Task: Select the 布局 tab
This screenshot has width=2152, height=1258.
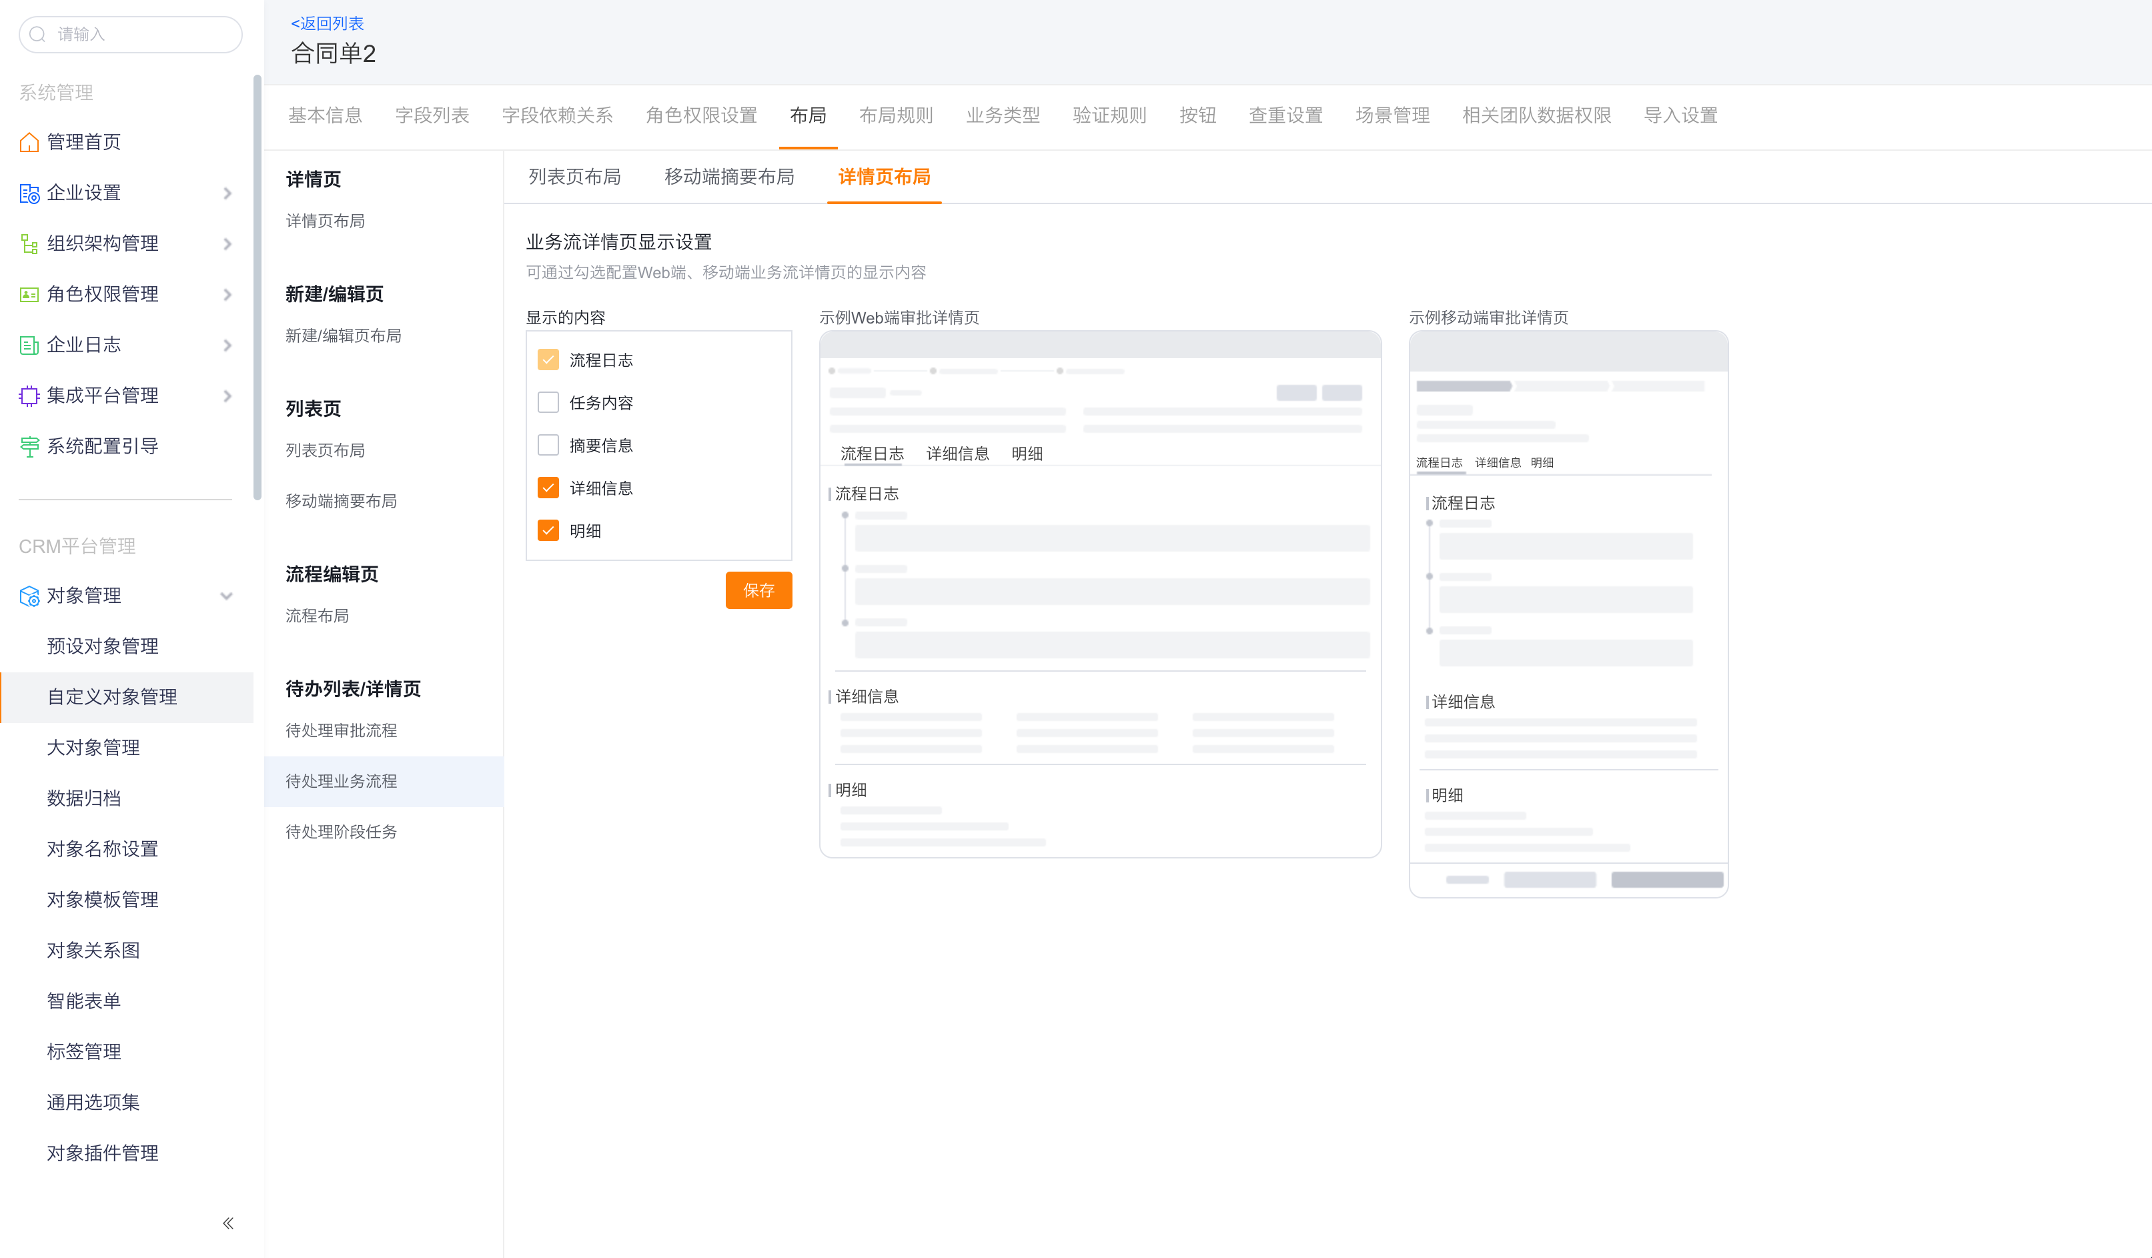Action: pyautogui.click(x=808, y=115)
